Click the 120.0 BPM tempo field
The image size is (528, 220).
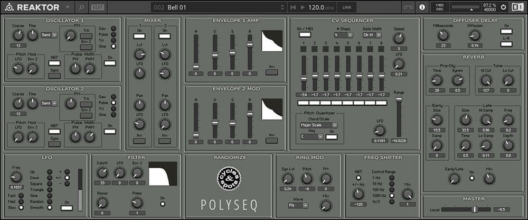tap(321, 7)
